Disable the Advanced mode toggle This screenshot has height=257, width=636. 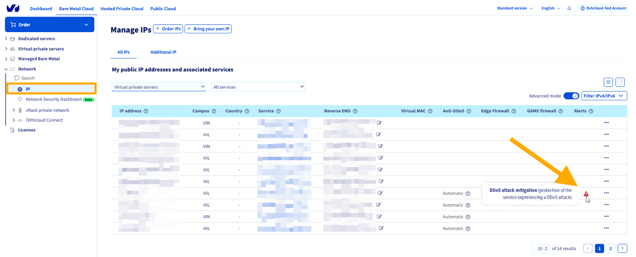pos(571,96)
